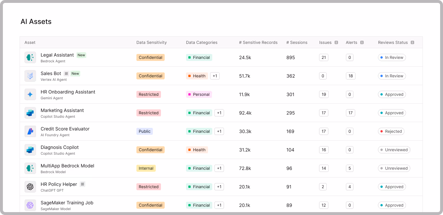The width and height of the screenshot is (443, 215).
Task: Click Rejected status of Credit Score Evaluator
Action: pyautogui.click(x=391, y=131)
